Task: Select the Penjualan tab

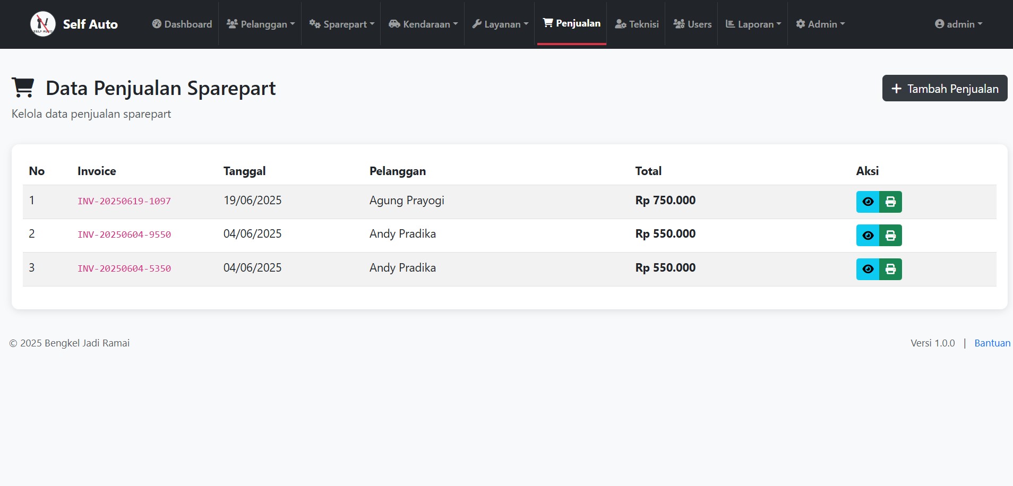Action: click(x=572, y=23)
